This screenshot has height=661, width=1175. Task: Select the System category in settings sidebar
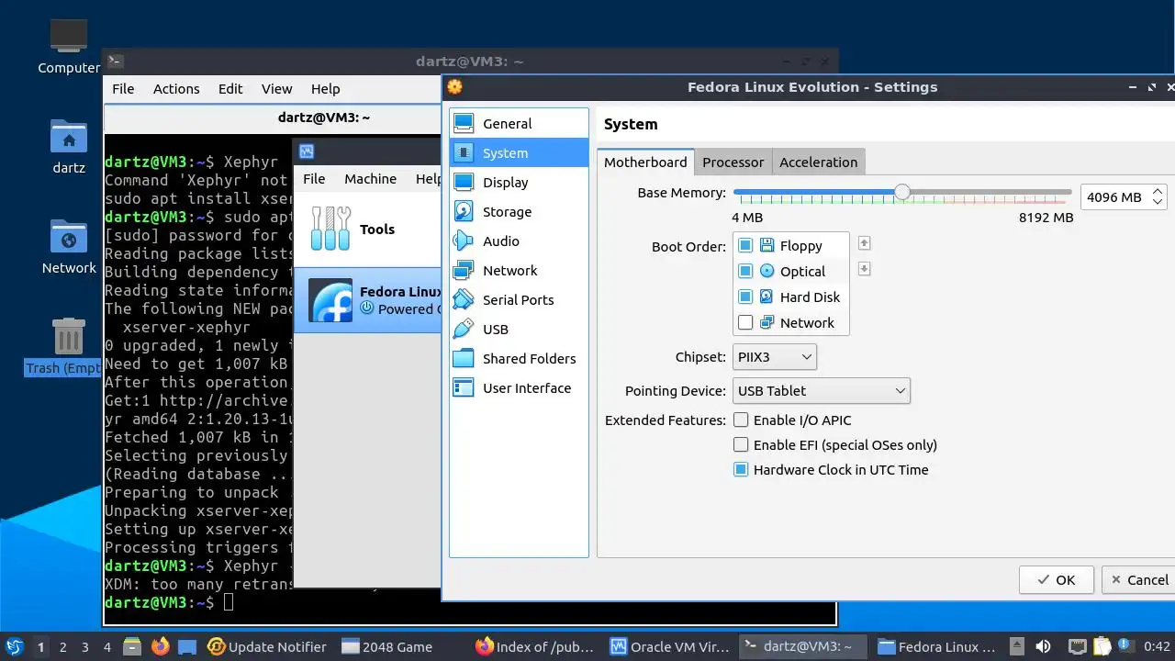519,153
